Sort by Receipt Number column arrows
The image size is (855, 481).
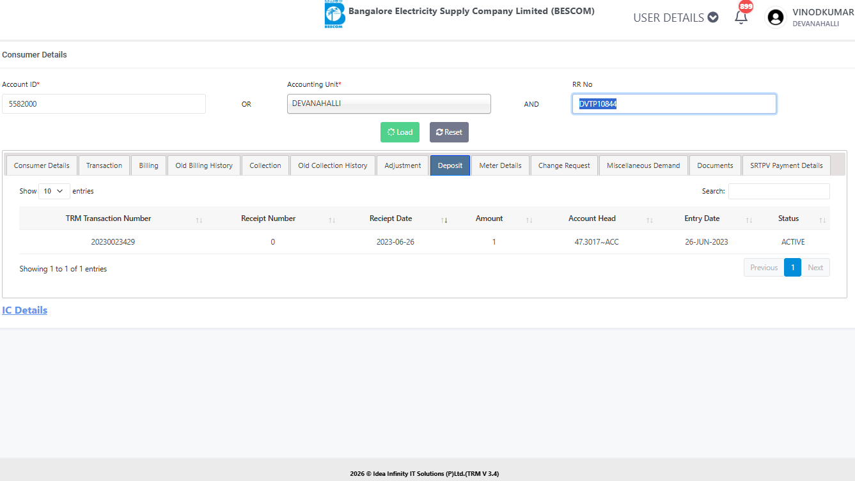coord(332,220)
